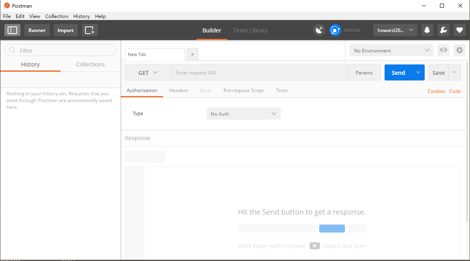Add a new request tab
Screen dimensions: 470x261
click(x=192, y=54)
